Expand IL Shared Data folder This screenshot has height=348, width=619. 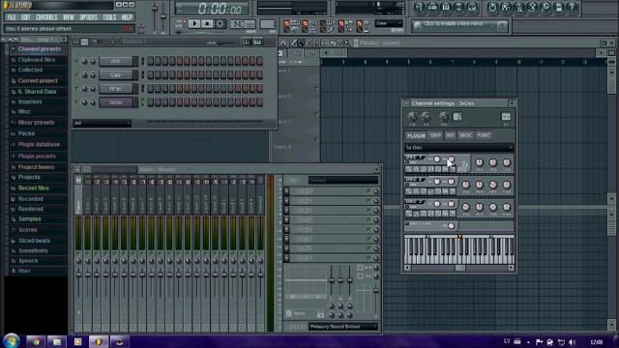tap(37, 92)
